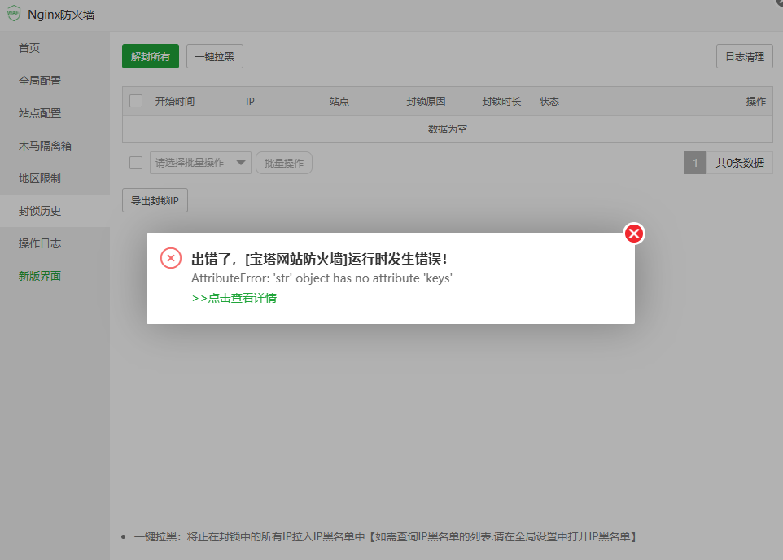Click the 解封所有 green button
This screenshot has height=560, width=783.
point(150,56)
